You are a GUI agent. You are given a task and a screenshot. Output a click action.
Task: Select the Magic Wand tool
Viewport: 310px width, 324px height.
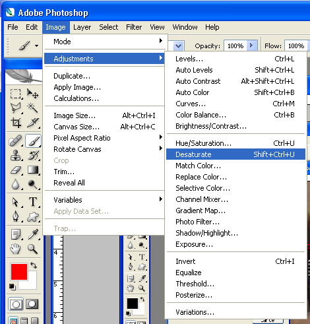coord(33,108)
